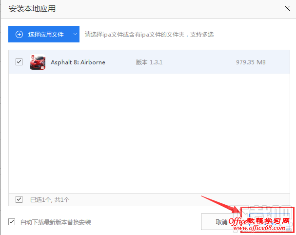The height and width of the screenshot is (235, 296).
Task: Click the 979.35 MB file size
Action: pos(251,62)
